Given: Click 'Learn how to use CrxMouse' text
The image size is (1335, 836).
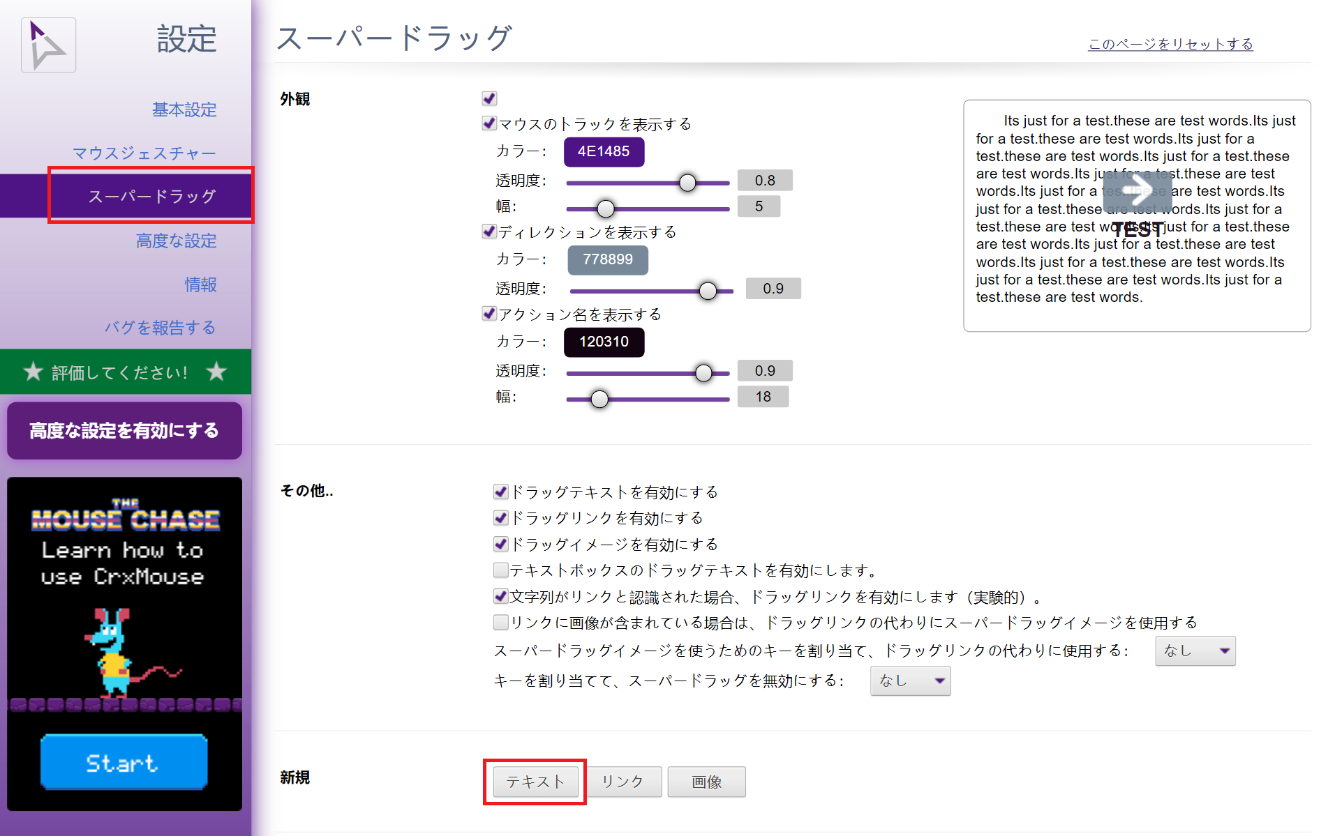Looking at the screenshot, I should (122, 563).
